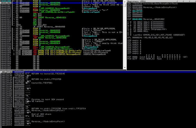Click the FCW 027F control word row
Image resolution: width=196 pixels, height=128 pixels.
(154, 59)
